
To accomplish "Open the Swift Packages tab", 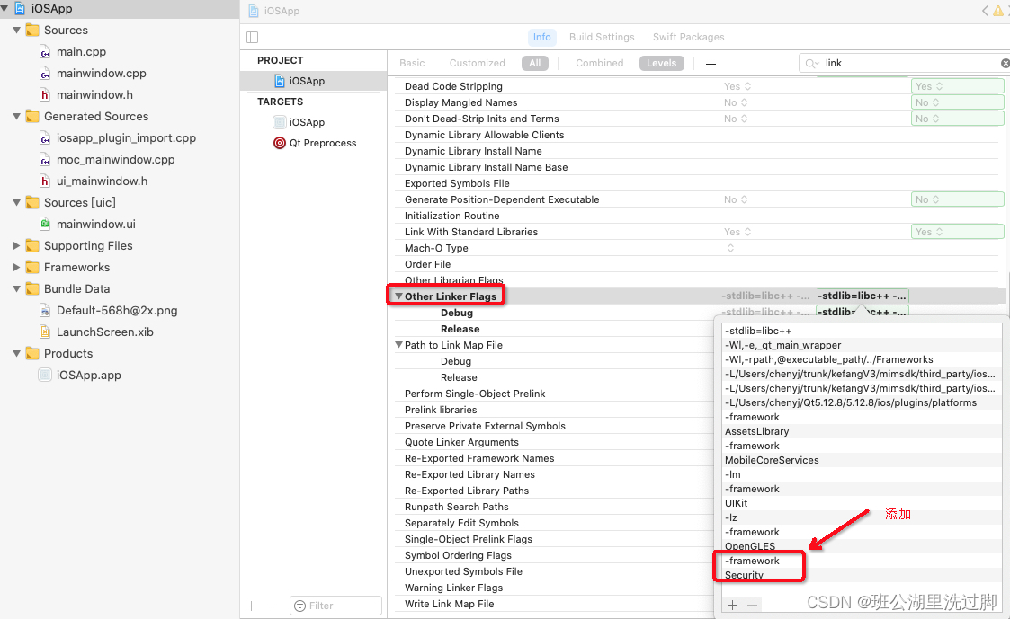I will coord(688,37).
